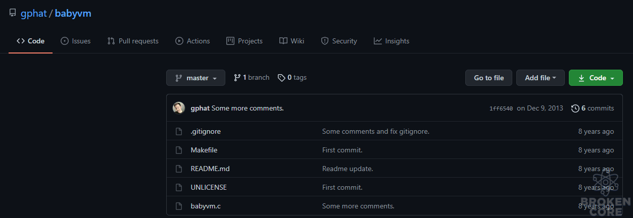Click 'on Dec 9, 2013' commit date
The image size is (633, 218).
(x=540, y=108)
